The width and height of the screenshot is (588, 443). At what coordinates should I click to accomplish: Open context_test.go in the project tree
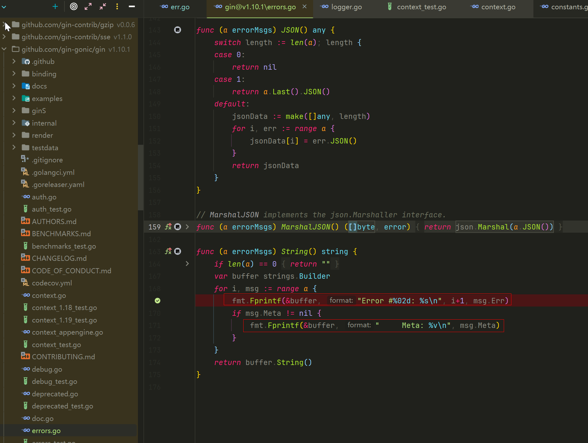click(56, 345)
